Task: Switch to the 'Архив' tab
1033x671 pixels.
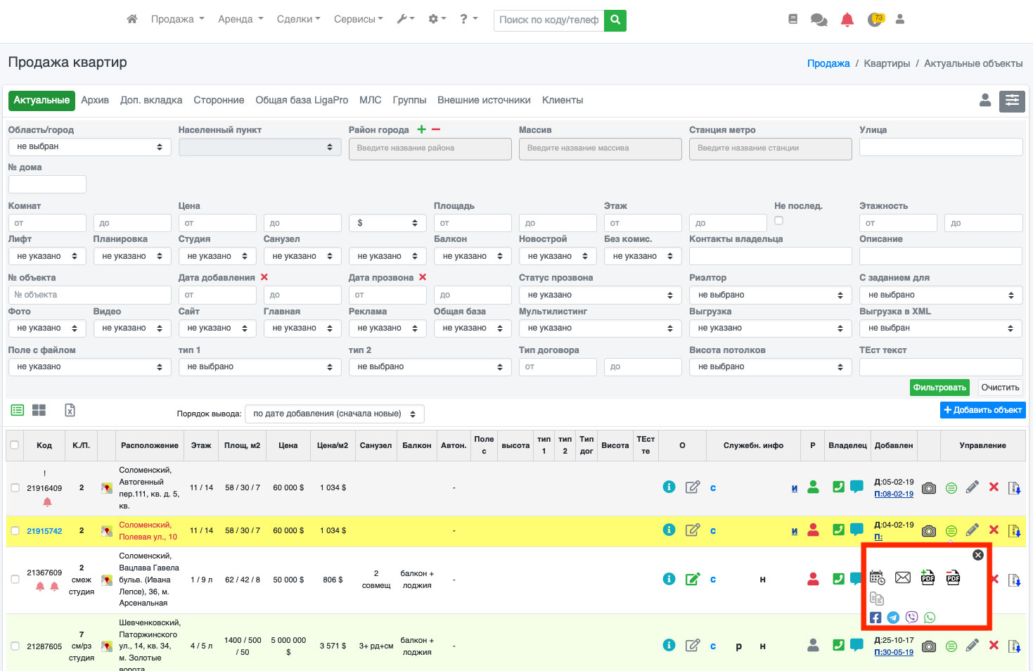Action: point(95,100)
